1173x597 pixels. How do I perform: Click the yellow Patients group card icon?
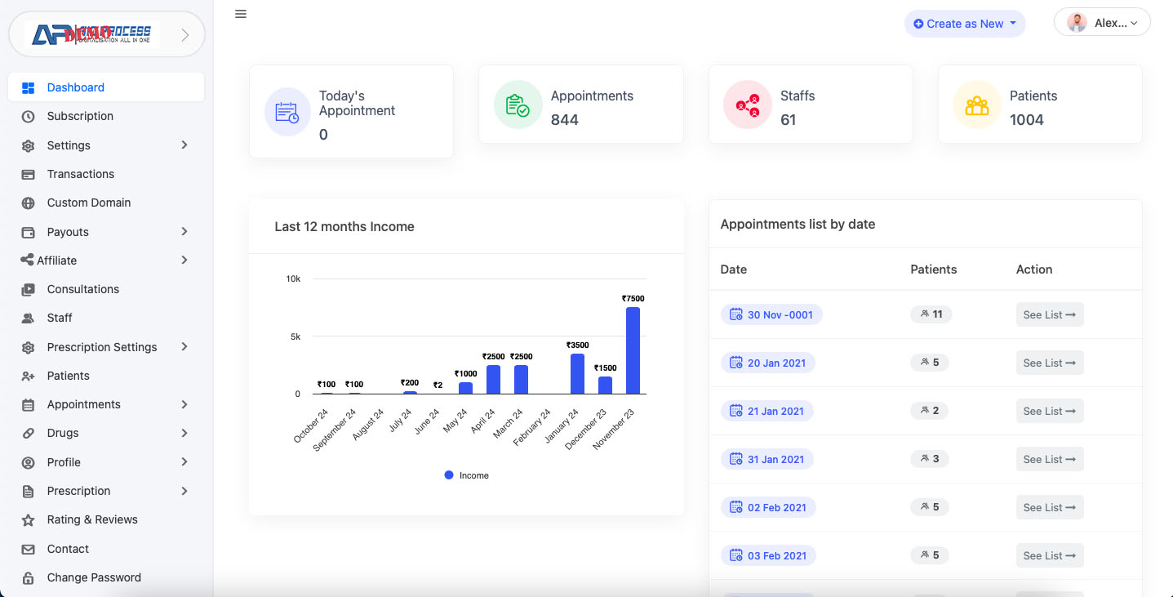tap(977, 105)
